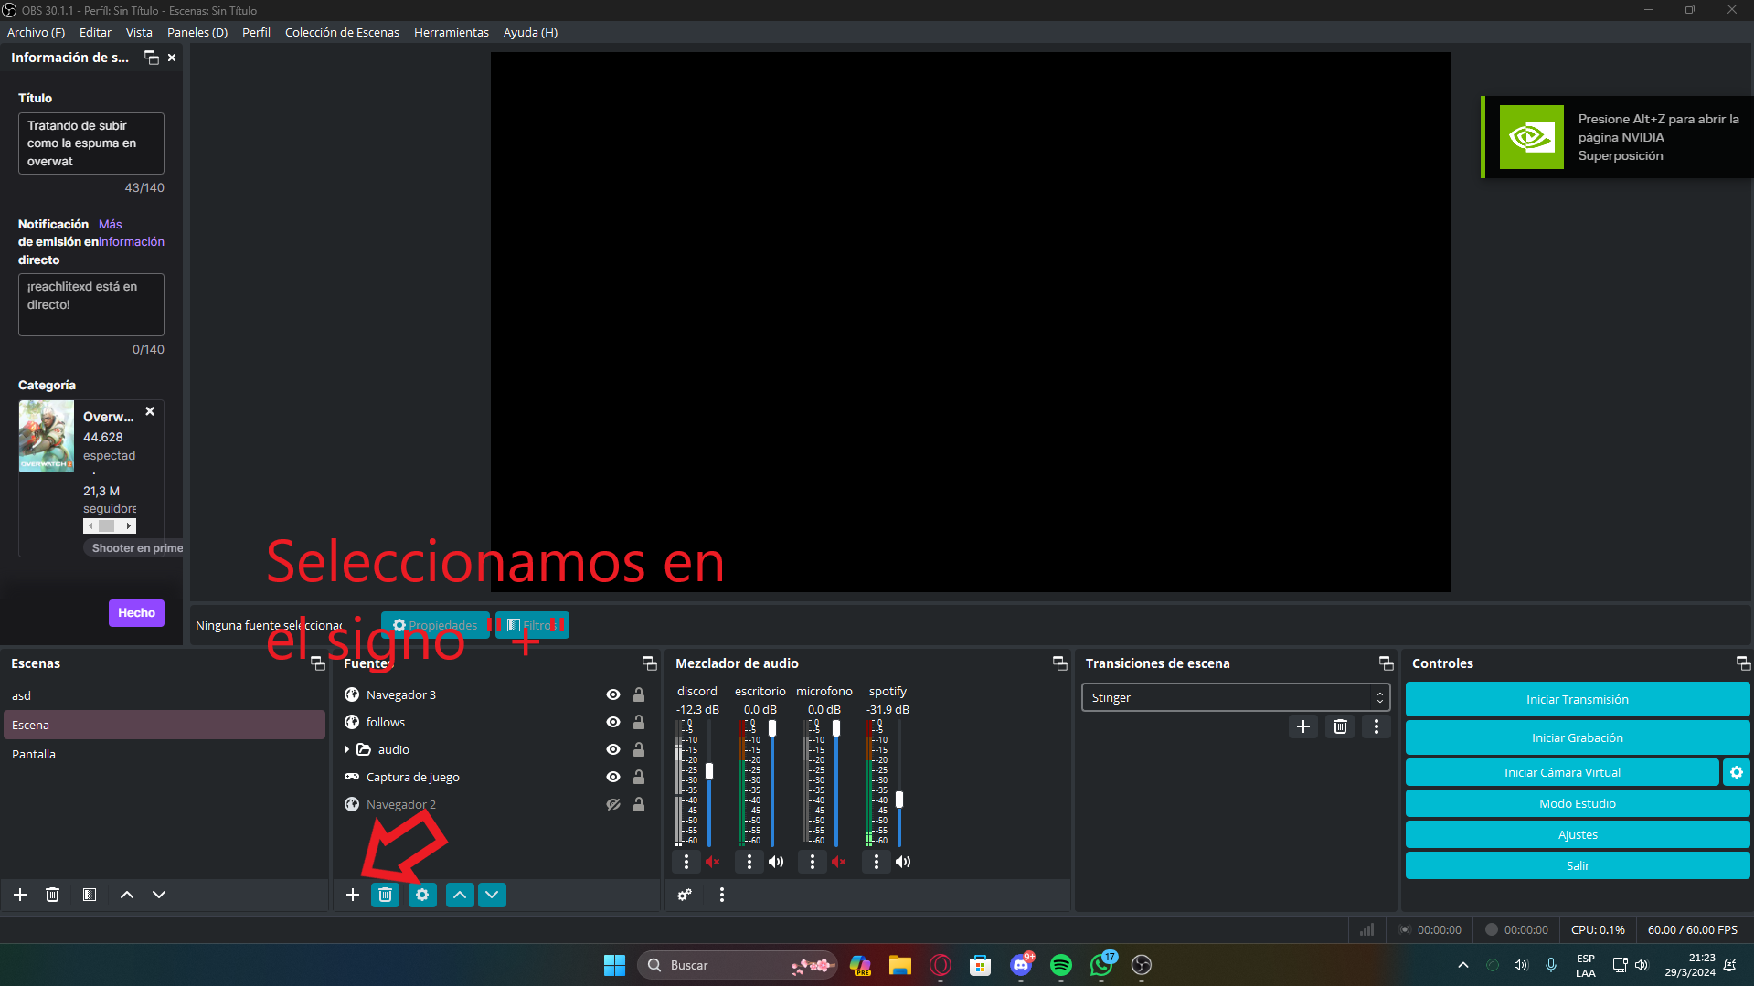The image size is (1754, 986).
Task: Open source properties gear icon in Fuentes toolbar
Action: tap(421, 895)
